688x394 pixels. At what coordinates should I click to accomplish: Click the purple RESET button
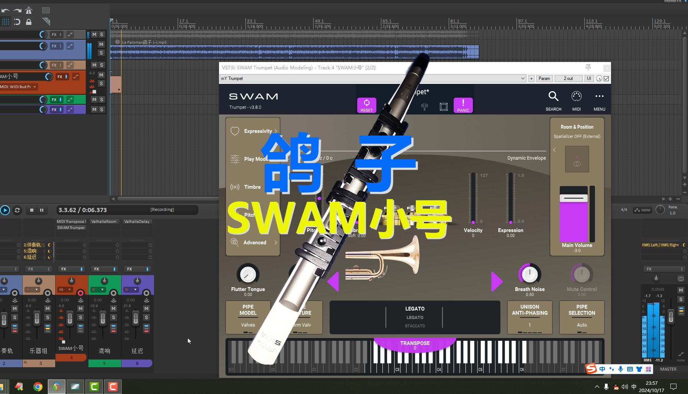(x=366, y=105)
